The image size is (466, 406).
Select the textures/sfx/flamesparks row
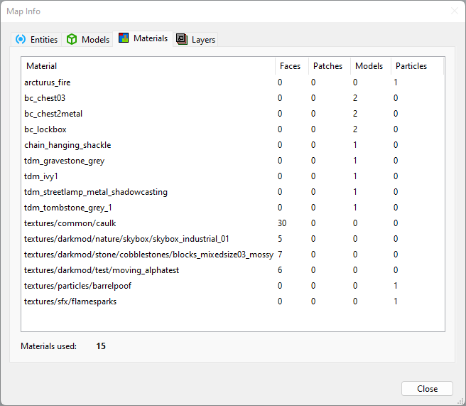tap(70, 301)
